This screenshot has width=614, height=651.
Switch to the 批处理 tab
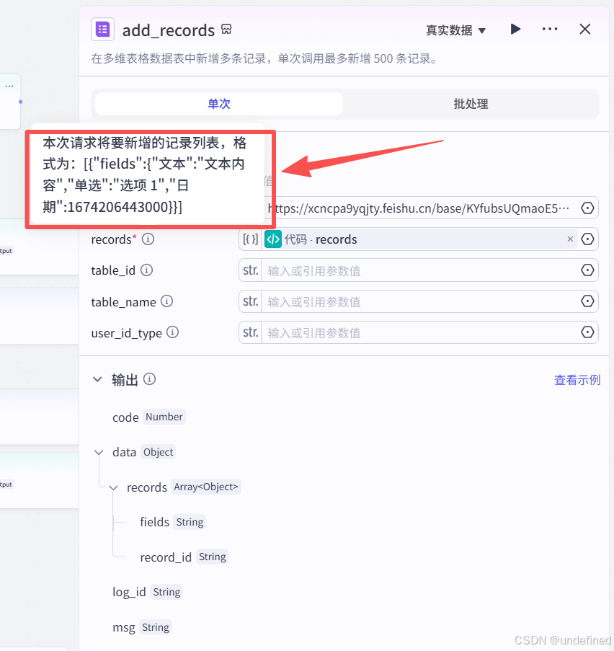(471, 104)
